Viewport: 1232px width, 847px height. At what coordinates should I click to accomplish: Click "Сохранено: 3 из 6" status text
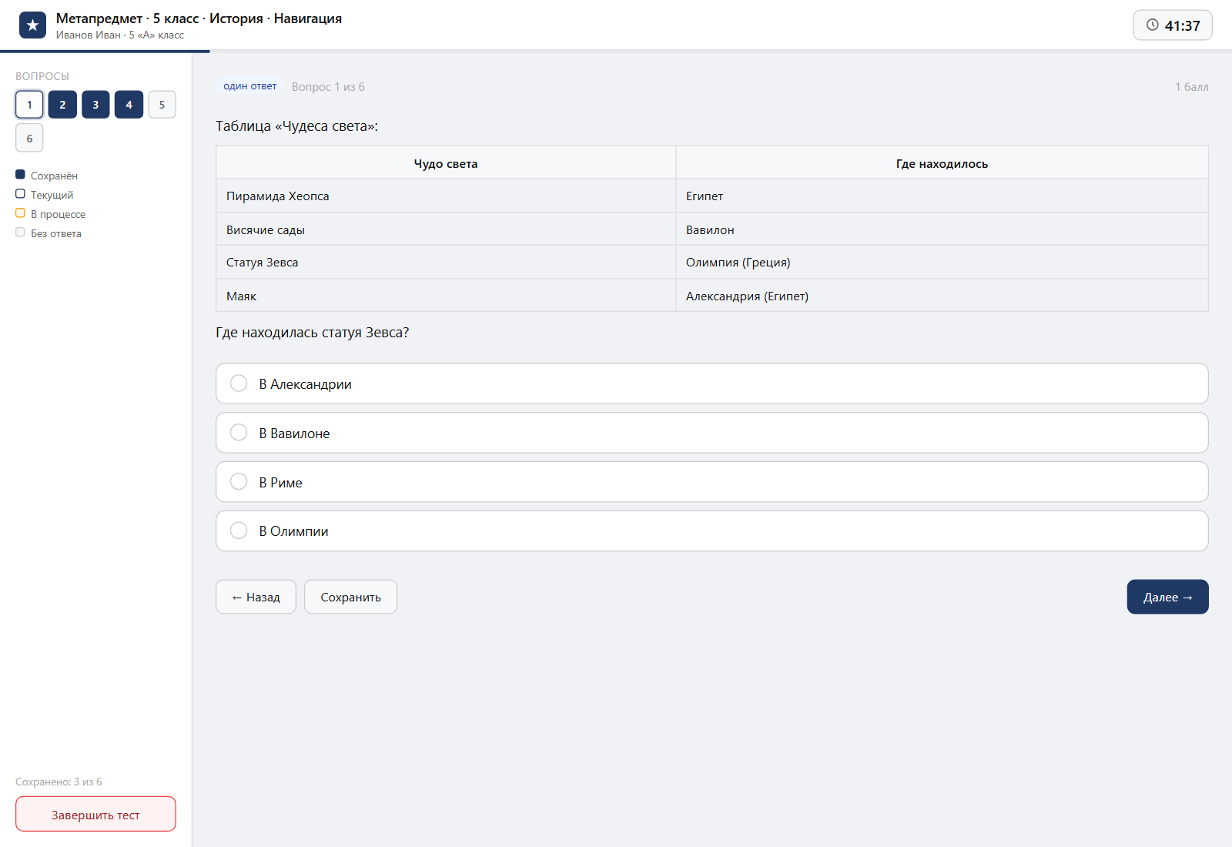pos(59,782)
